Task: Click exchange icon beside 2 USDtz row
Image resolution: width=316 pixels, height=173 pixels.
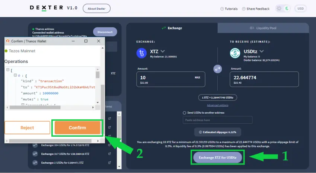Action: coord(35,163)
